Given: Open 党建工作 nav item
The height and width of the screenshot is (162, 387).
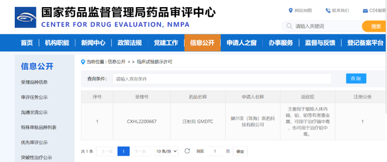Looking at the screenshot, I should (x=166, y=43).
